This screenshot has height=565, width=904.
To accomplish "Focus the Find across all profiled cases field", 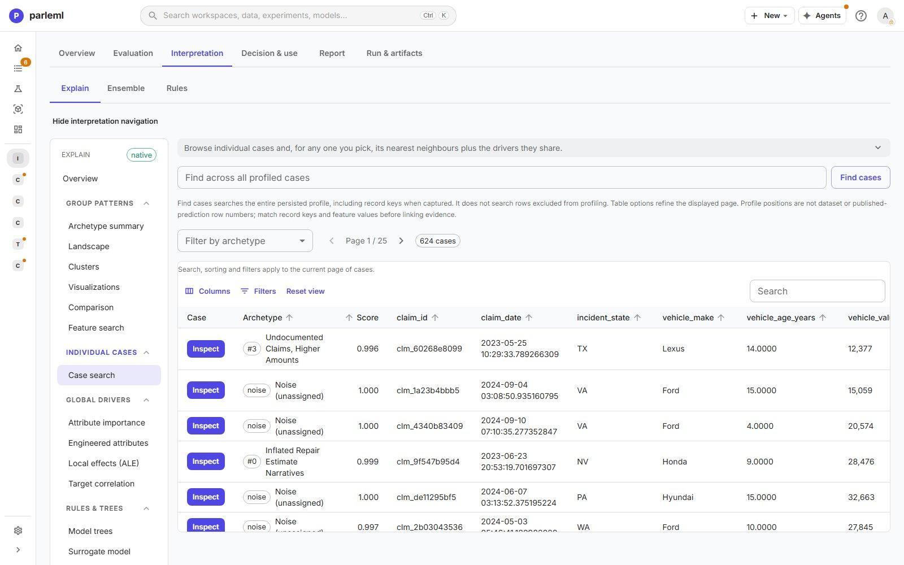I will coord(502,177).
